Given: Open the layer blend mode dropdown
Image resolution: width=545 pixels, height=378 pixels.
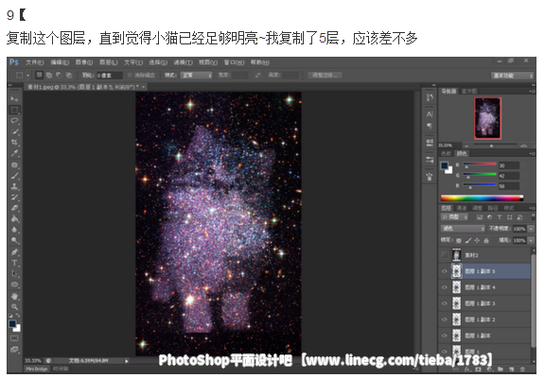Looking at the screenshot, I should [x=463, y=229].
